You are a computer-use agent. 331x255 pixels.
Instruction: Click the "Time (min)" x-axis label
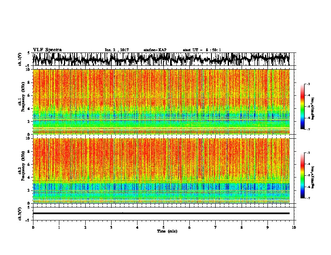[167, 231]
